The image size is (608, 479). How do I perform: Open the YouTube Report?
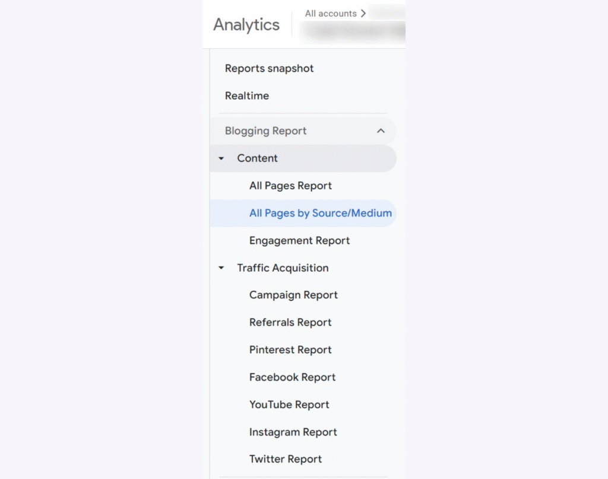(x=289, y=404)
